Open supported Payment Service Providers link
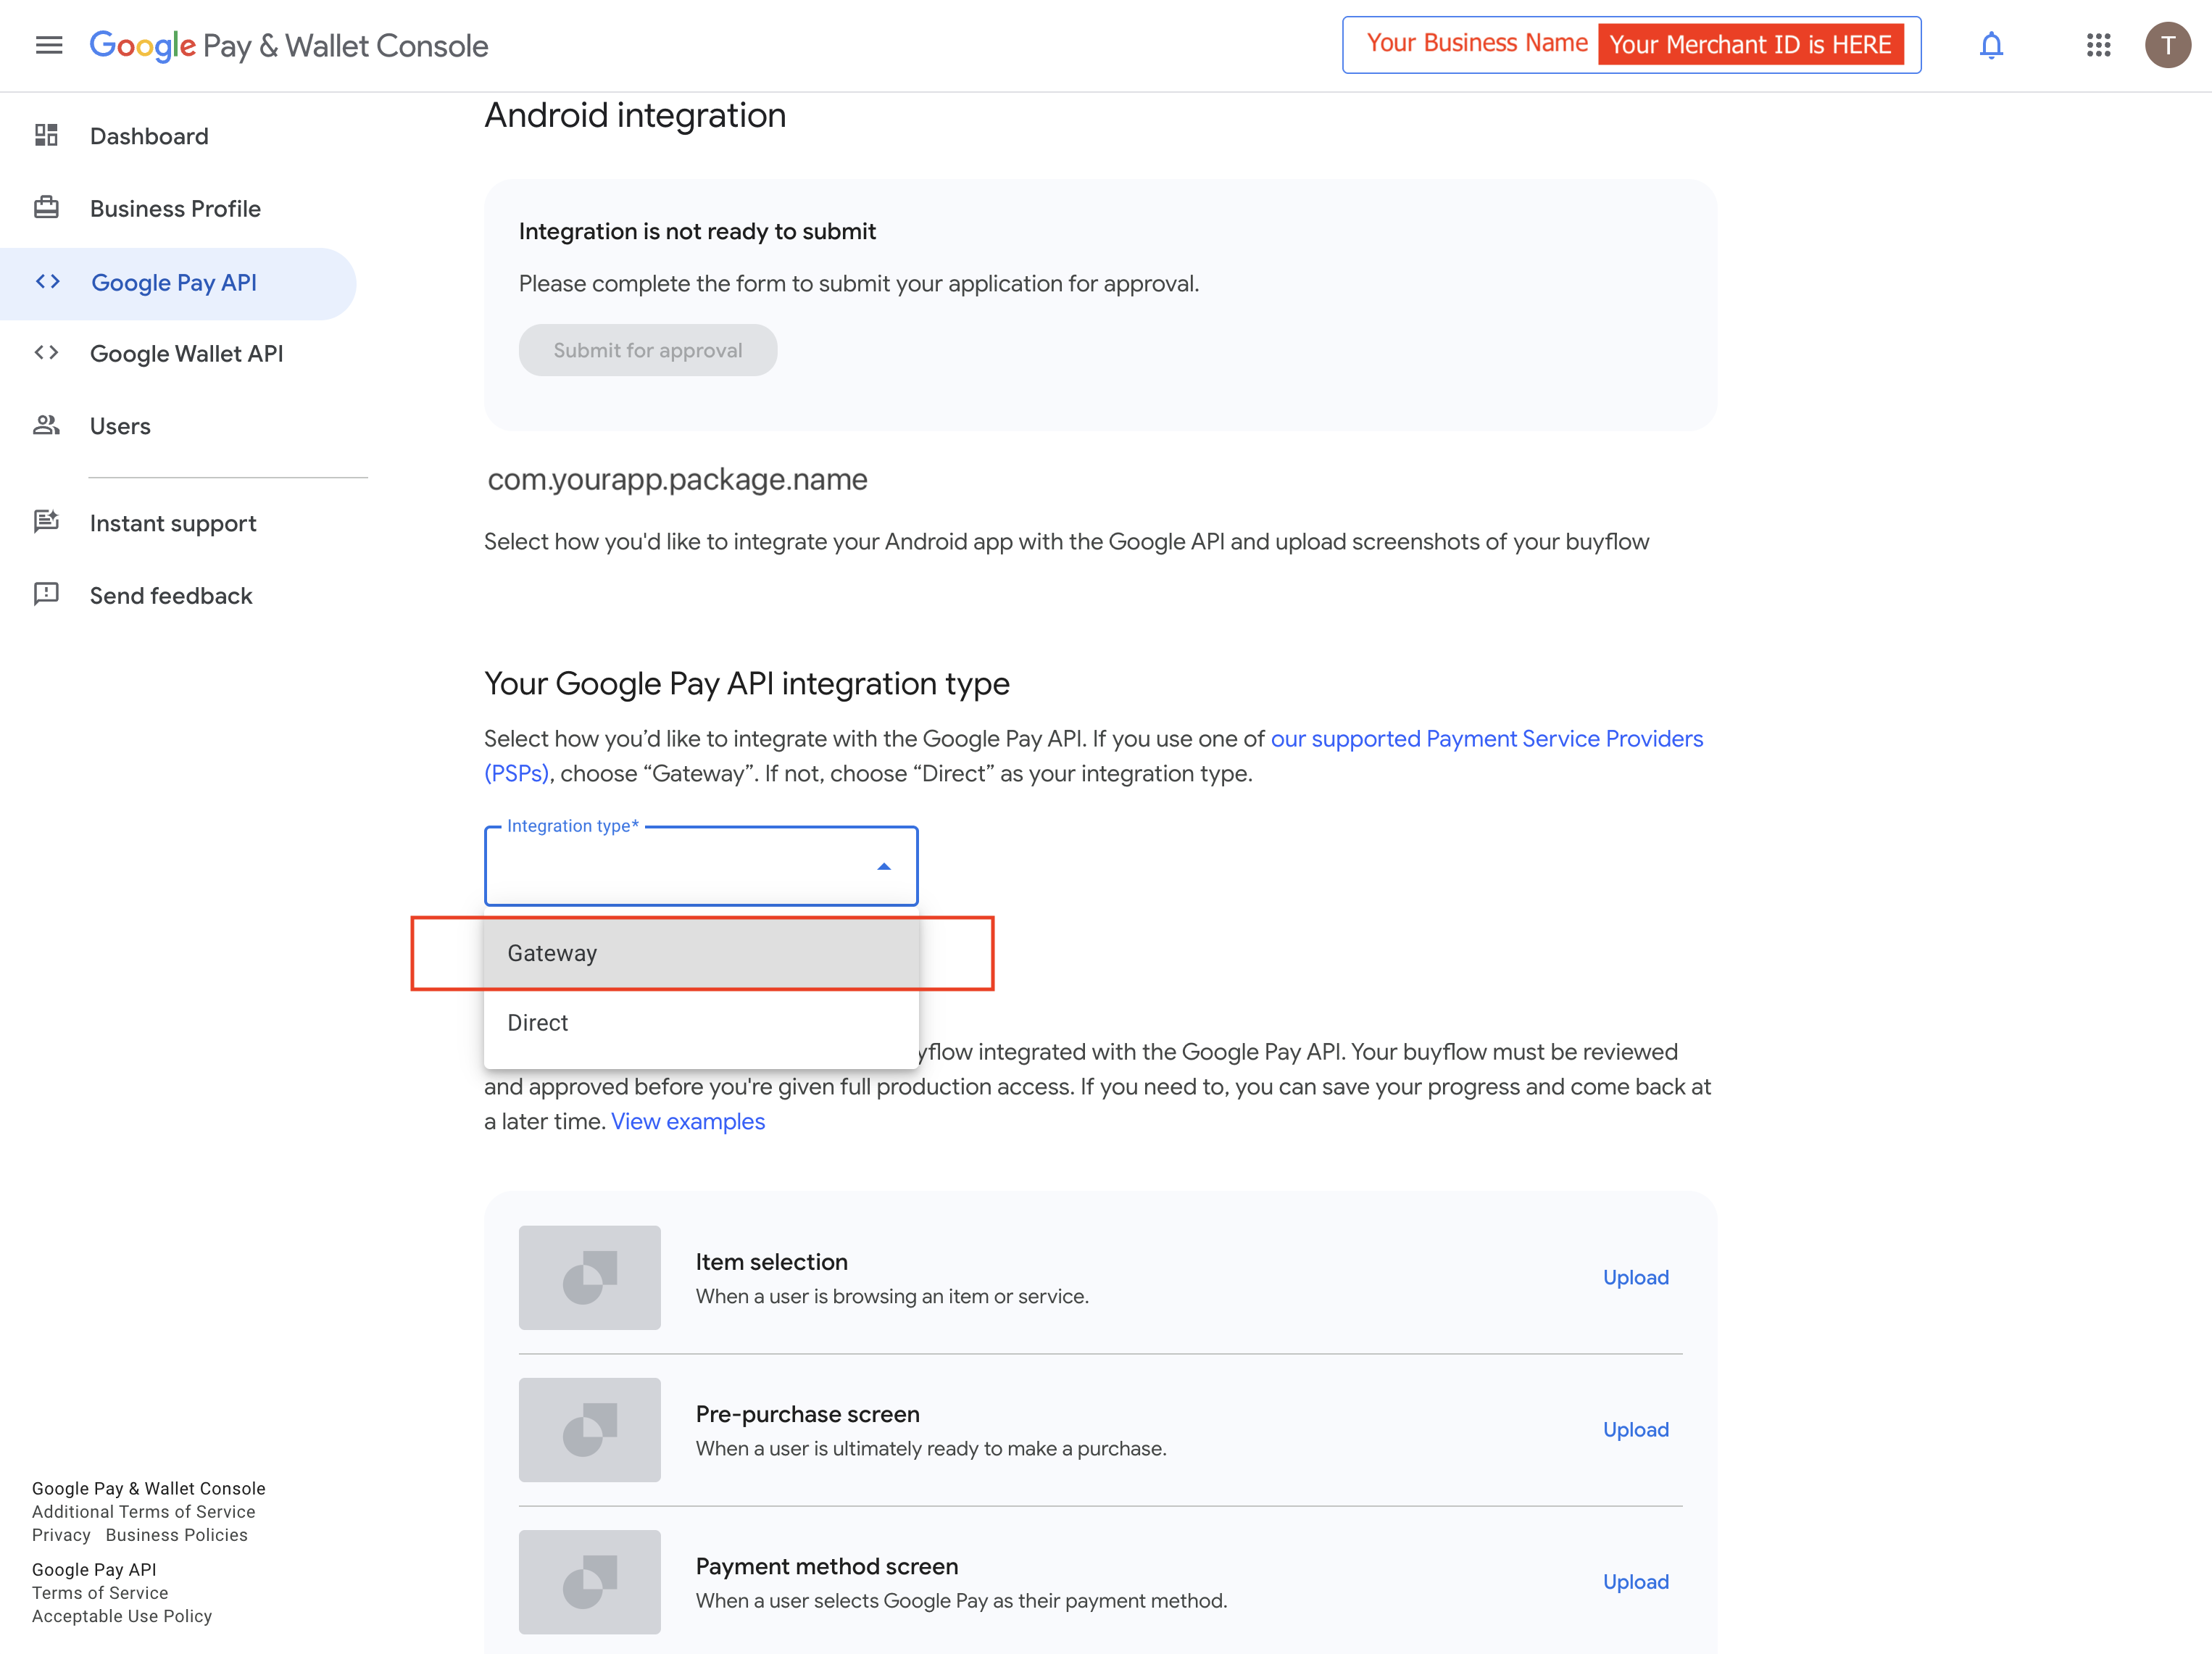 (x=1486, y=739)
